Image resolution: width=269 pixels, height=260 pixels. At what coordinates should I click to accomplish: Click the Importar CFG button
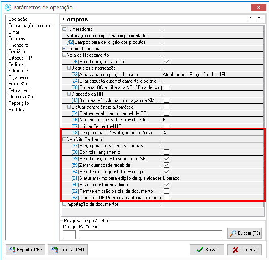tap(67, 250)
